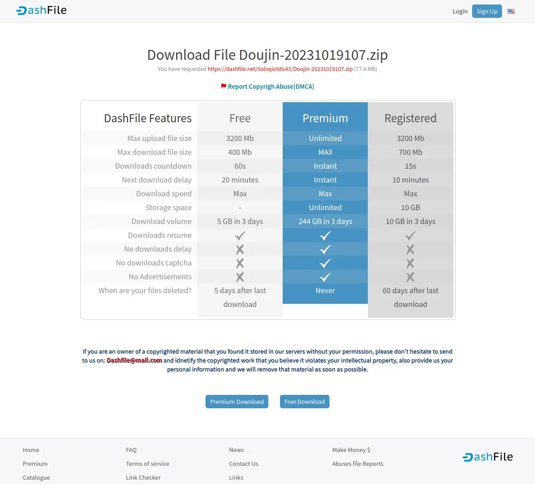Viewport: 535px width, 485px height.
Task: Select the Premium plan column header
Action: click(x=325, y=118)
